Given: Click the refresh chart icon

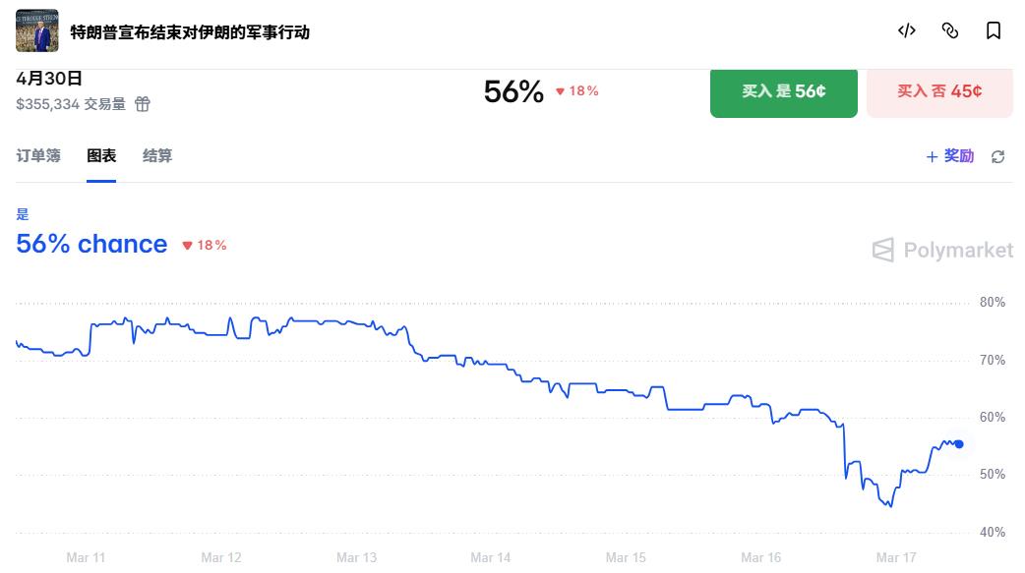Looking at the screenshot, I should tap(998, 157).
